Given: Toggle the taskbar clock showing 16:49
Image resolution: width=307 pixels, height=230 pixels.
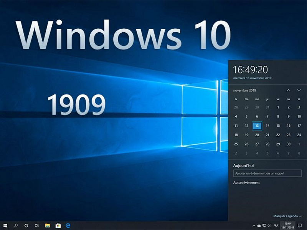Looking at the screenshot, I should pos(287,225).
